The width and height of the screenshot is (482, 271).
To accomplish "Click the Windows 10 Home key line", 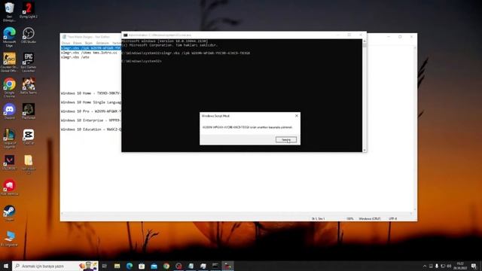I will click(x=91, y=93).
